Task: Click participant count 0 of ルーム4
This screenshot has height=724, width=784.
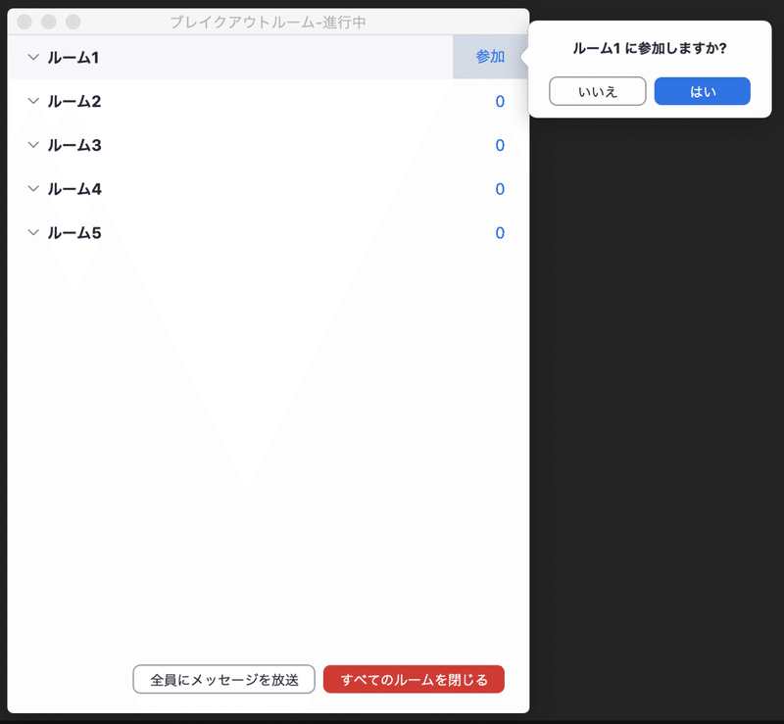Action: 500,189
